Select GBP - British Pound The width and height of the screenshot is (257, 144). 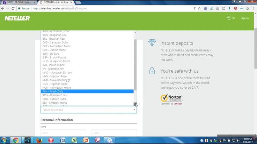point(87,57)
